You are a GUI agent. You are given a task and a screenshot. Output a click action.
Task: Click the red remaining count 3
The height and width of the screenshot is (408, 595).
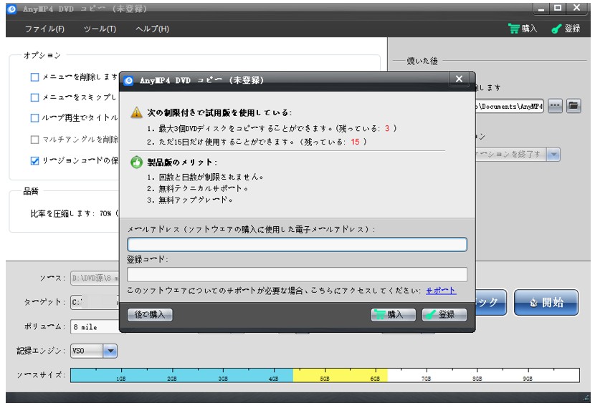pos(387,128)
